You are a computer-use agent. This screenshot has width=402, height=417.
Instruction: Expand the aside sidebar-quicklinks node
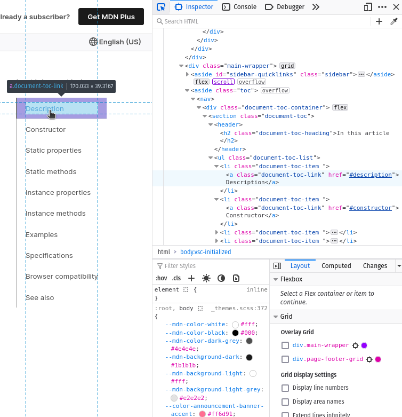tap(187, 74)
